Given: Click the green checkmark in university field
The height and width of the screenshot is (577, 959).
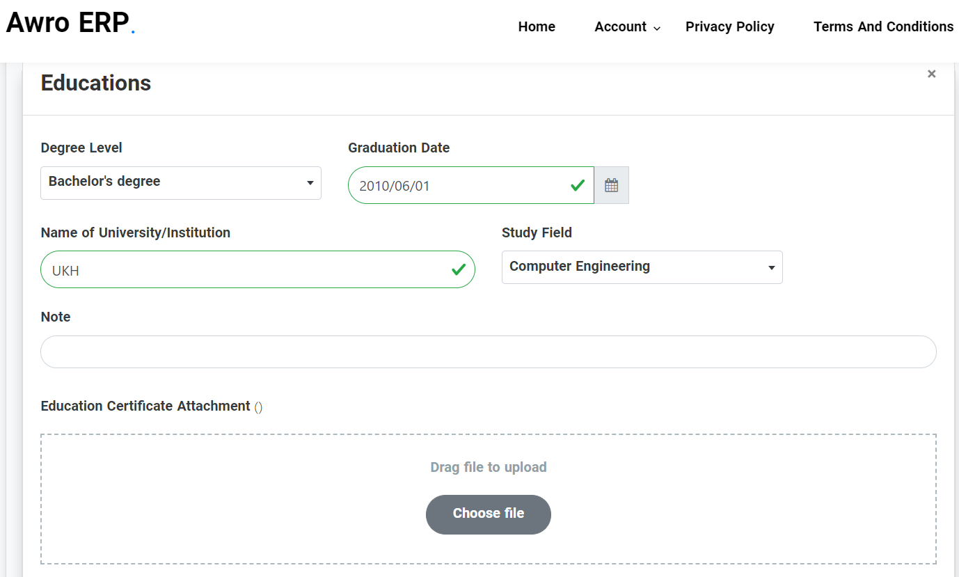Looking at the screenshot, I should [x=458, y=269].
